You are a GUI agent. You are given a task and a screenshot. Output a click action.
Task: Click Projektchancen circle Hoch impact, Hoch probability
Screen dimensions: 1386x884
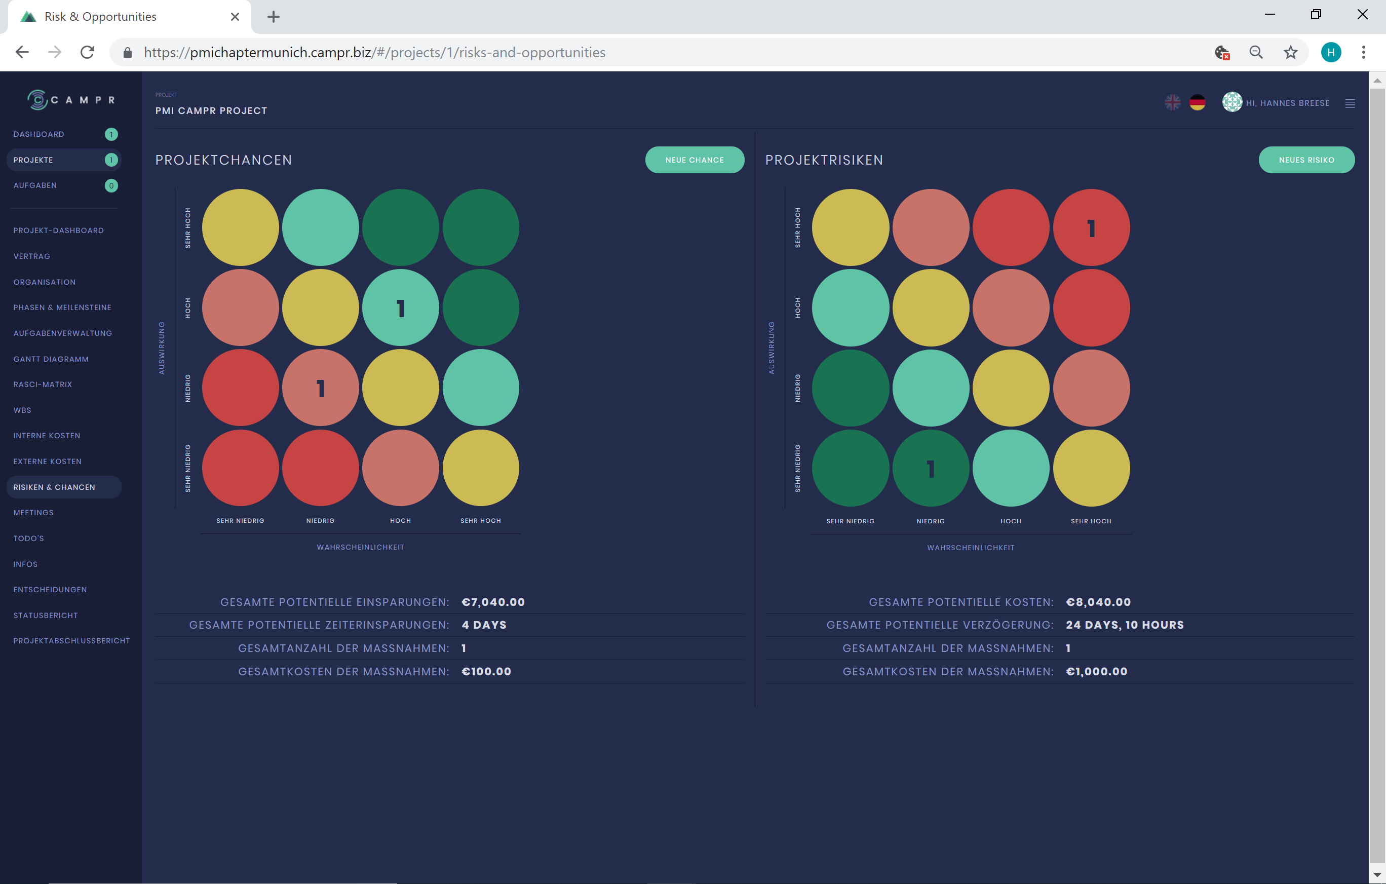coord(401,308)
